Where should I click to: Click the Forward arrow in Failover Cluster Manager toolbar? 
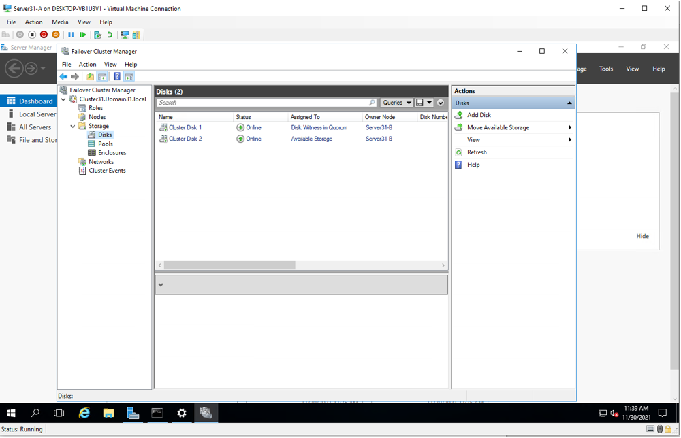tap(75, 77)
